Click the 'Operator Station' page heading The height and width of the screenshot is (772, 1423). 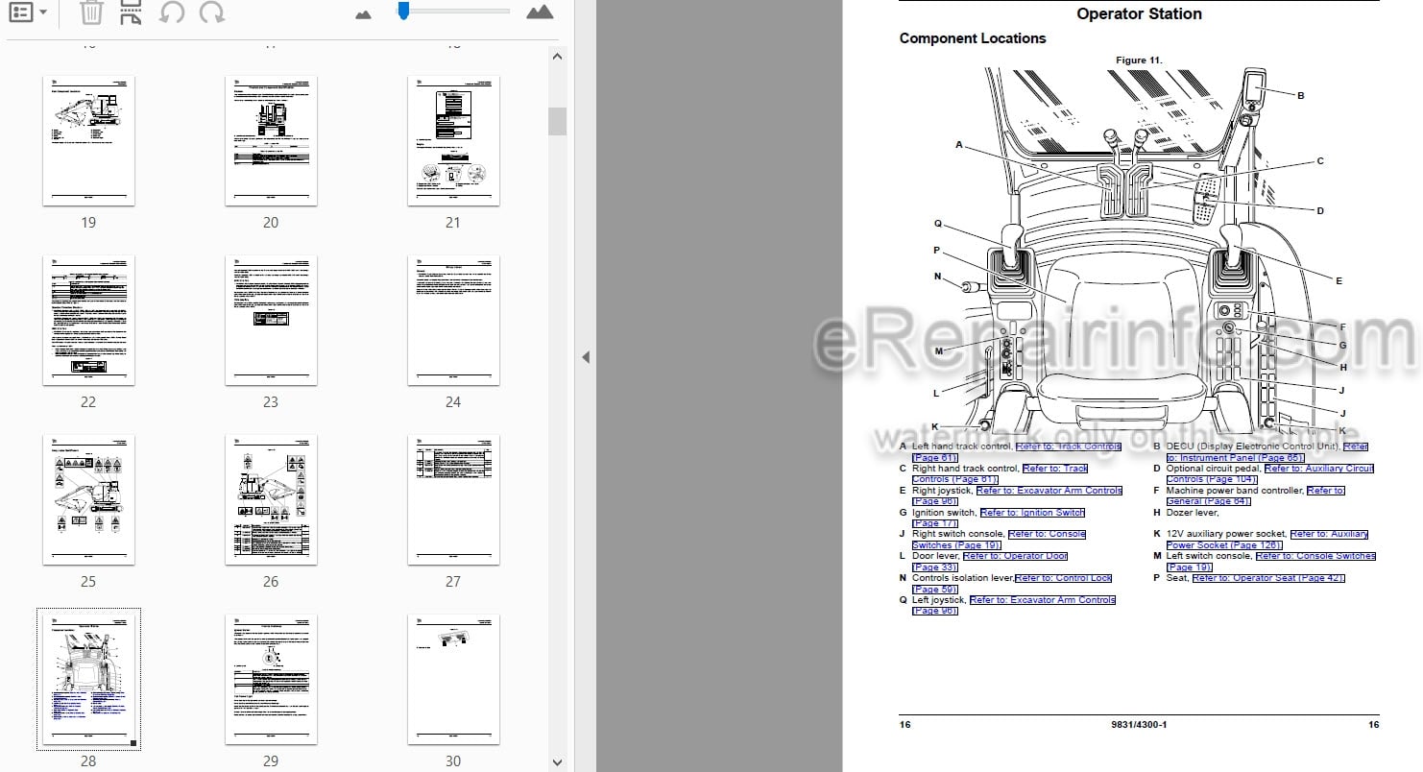point(1139,14)
